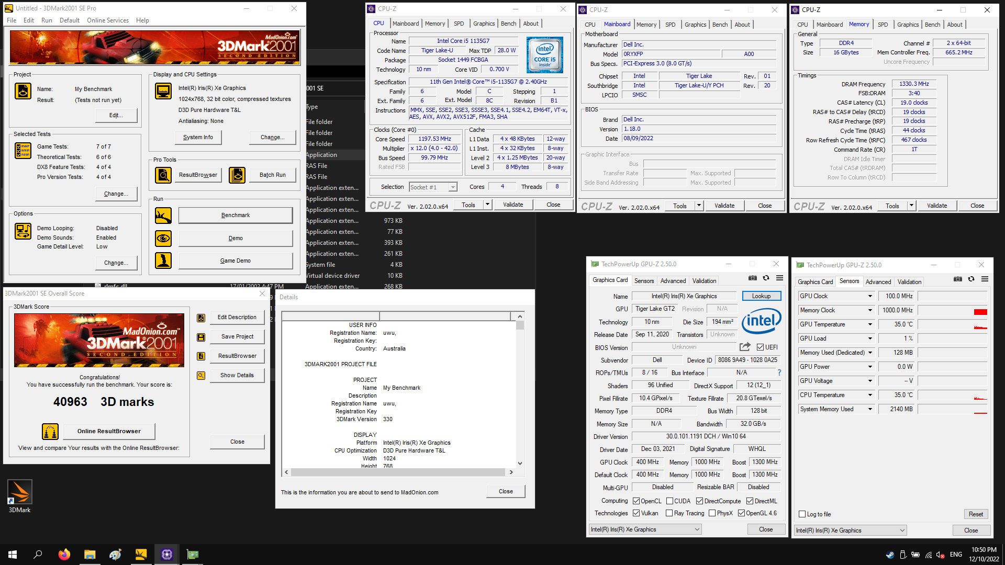Expand the GPU Load sensor dropdown
The width and height of the screenshot is (1005, 565).
pos(870,338)
